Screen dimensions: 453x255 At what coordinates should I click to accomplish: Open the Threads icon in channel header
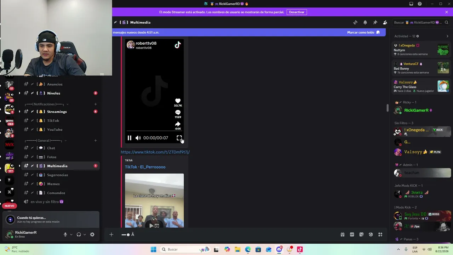pyautogui.click(x=355, y=22)
